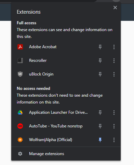134x165 pixels.
Task: Open more actions menu for Adobe Acrobat
Action: click(114, 47)
